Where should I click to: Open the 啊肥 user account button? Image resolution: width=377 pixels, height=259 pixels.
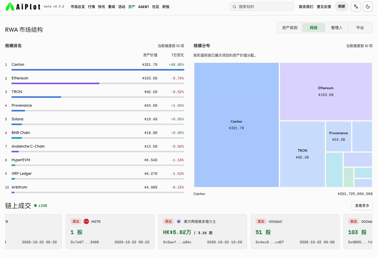coord(342,7)
